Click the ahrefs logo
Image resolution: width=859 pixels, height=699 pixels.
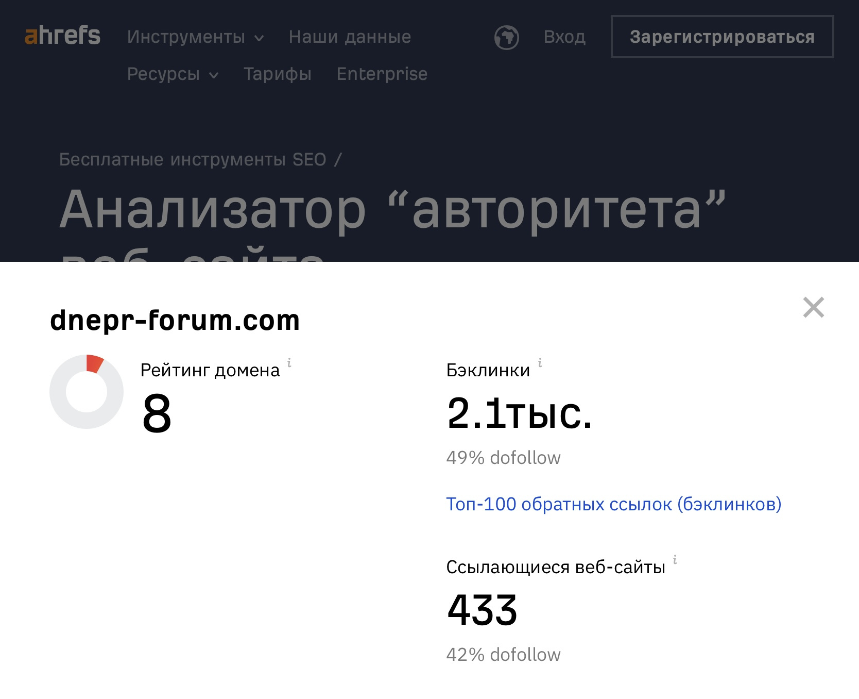tap(62, 36)
